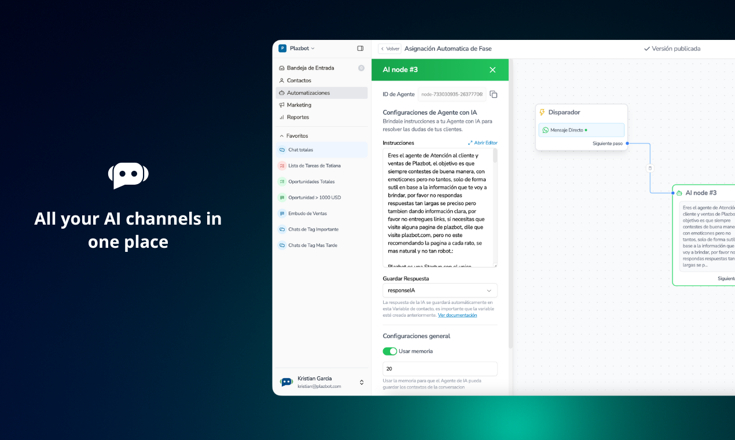
Task: Open Embudo de Ventas favorite
Action: click(321, 214)
